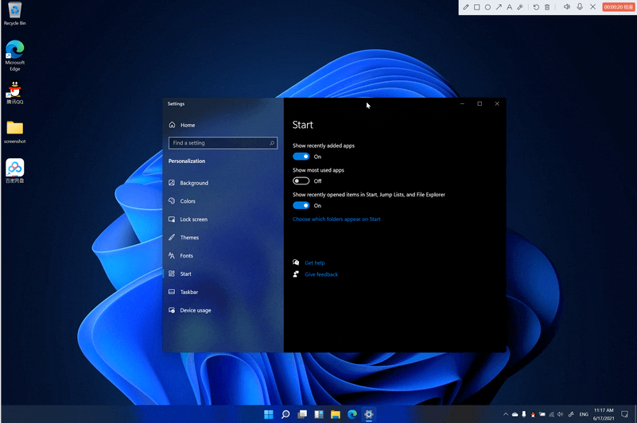Open the Background personalization page

coord(193,183)
